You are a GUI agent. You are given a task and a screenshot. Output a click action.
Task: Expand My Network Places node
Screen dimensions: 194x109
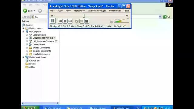pos(23,57)
